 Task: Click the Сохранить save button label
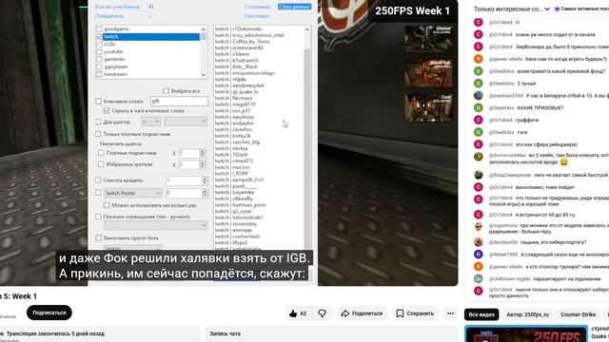[x=421, y=313]
